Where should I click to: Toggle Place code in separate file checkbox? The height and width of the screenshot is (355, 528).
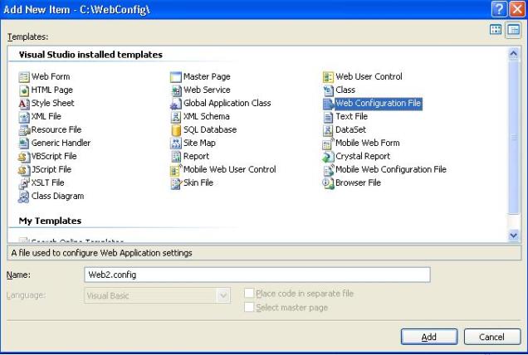coord(249,294)
